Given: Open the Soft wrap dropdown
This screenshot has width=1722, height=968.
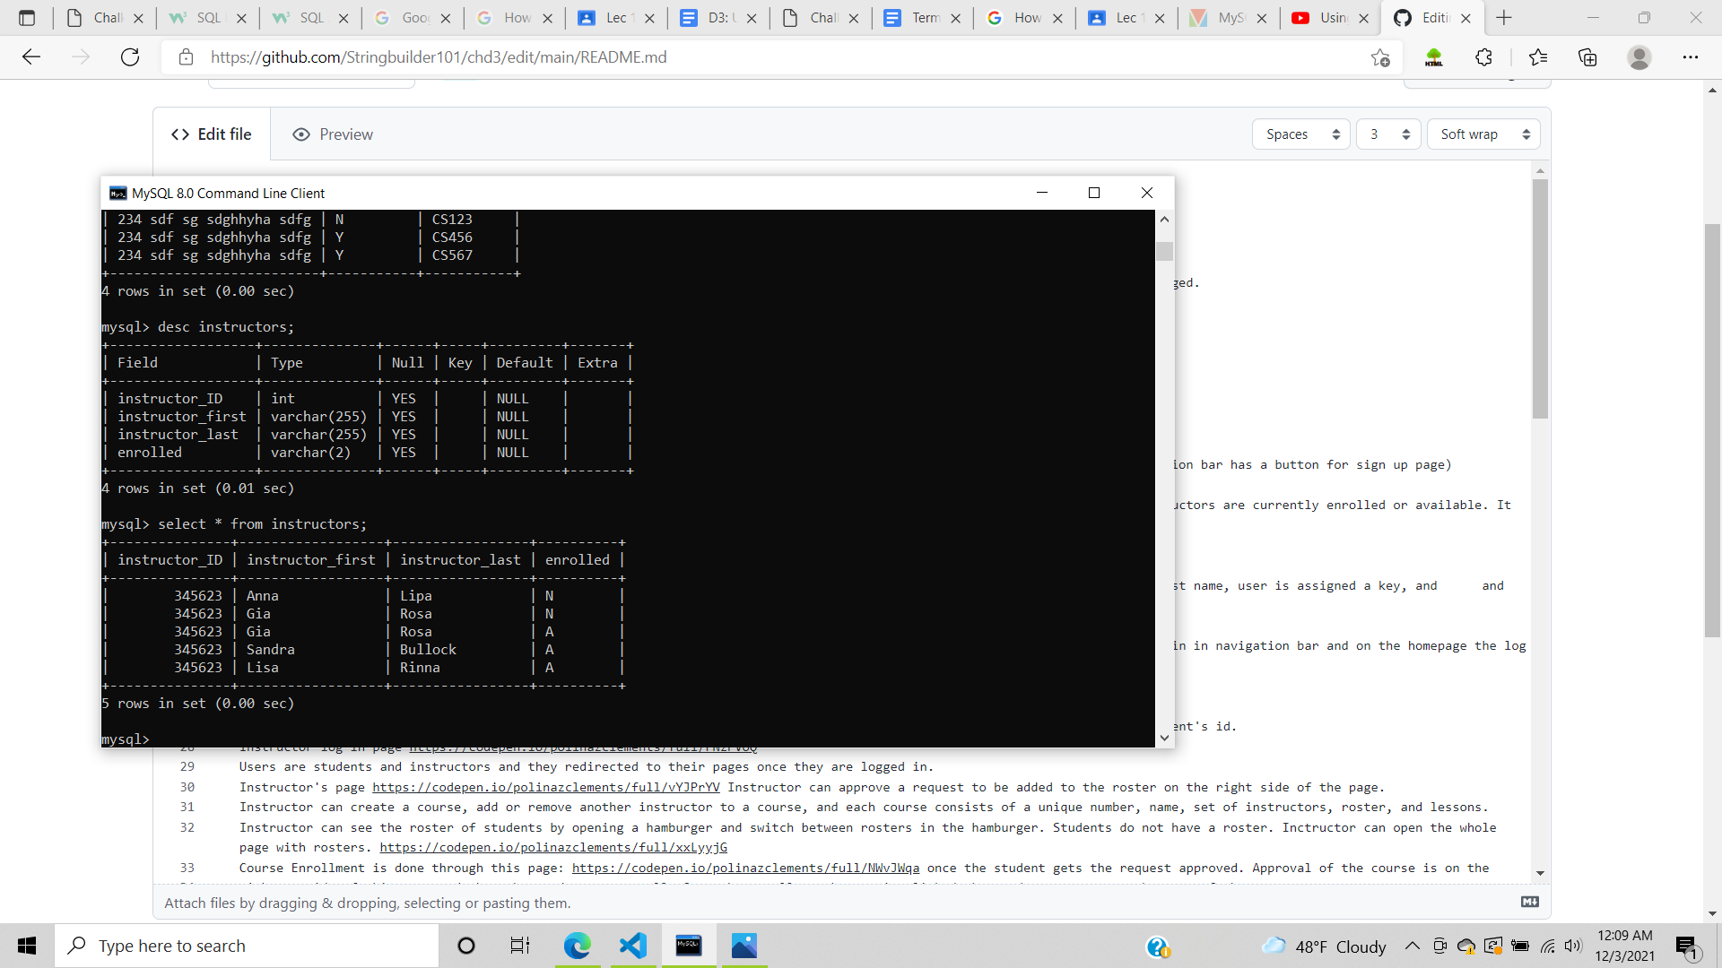Looking at the screenshot, I should click(1483, 134).
